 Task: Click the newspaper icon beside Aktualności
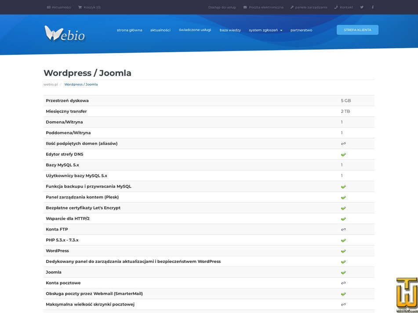[x=48, y=7]
